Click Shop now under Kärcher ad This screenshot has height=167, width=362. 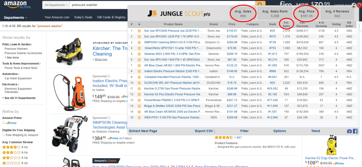pos(101,59)
